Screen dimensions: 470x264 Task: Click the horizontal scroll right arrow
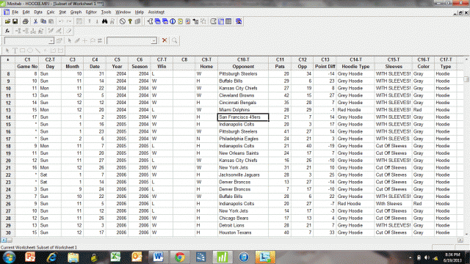coord(460,240)
